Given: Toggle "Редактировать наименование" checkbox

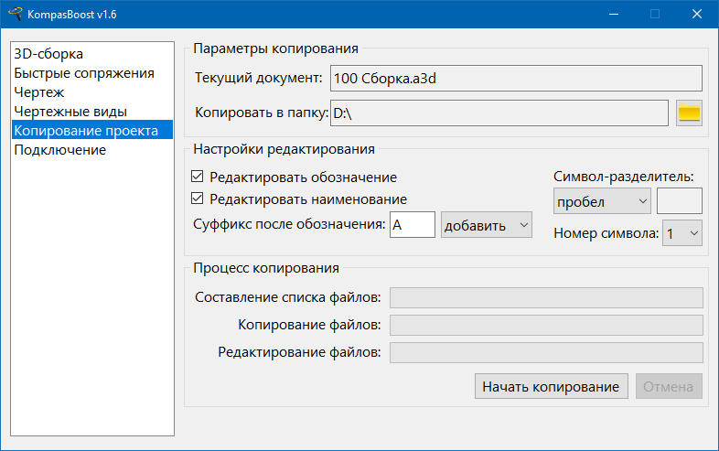Looking at the screenshot, I should (197, 199).
